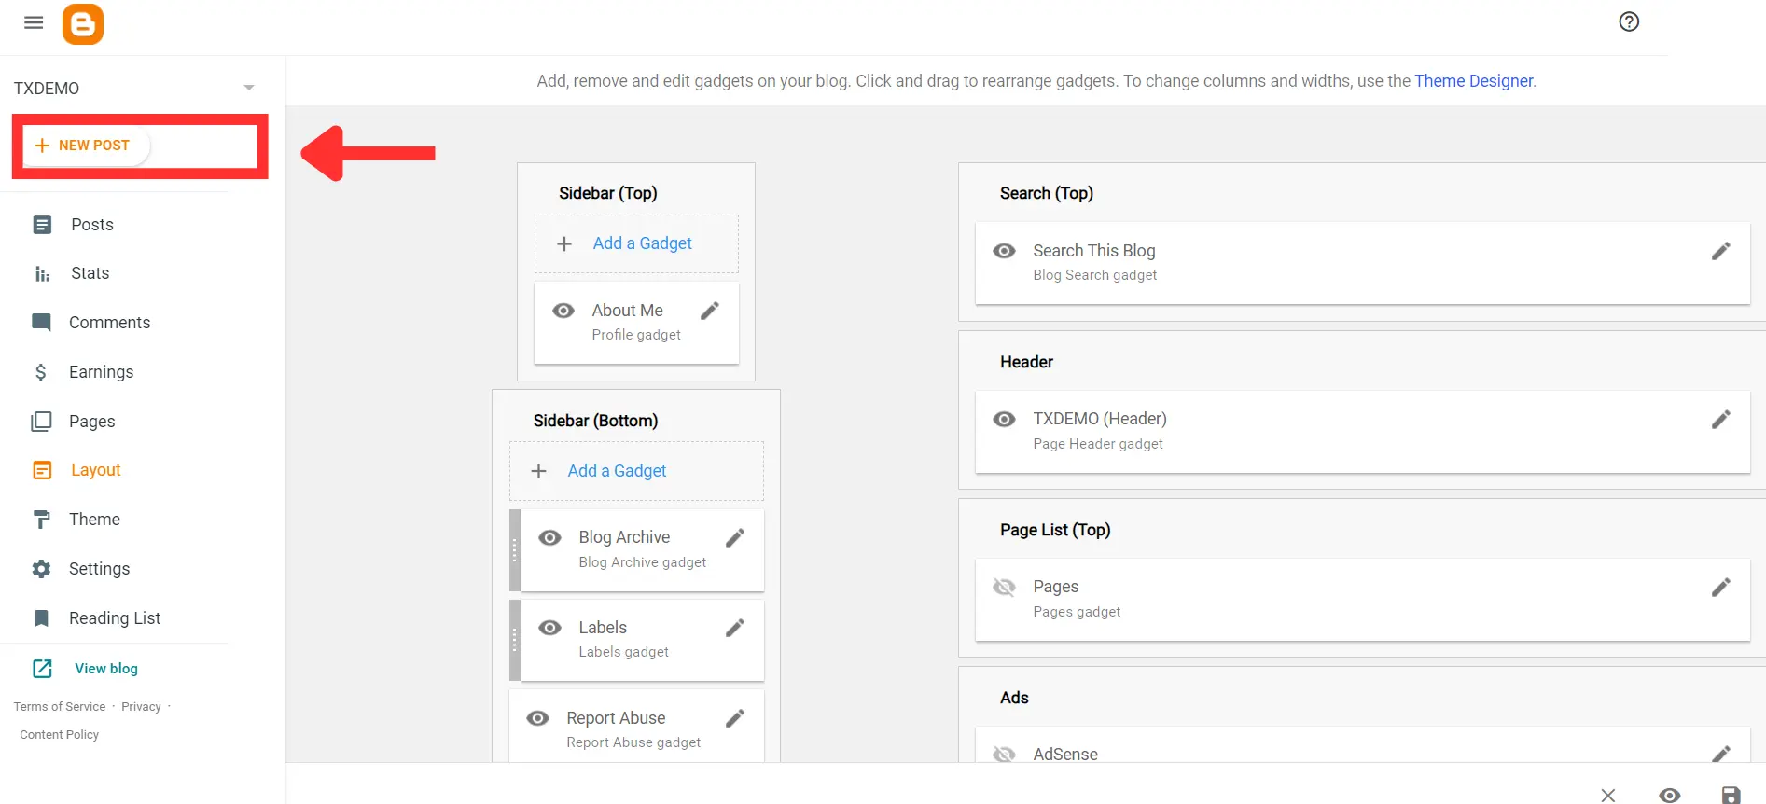Open the help question mark icon
This screenshot has height=804, width=1766.
[1629, 21]
